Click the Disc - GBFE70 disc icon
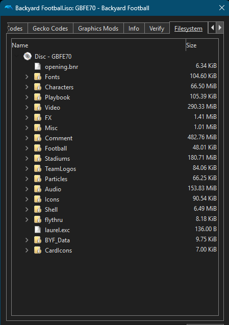This screenshot has width=229, height=325. point(28,56)
